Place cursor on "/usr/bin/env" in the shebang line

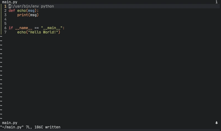click(26, 6)
